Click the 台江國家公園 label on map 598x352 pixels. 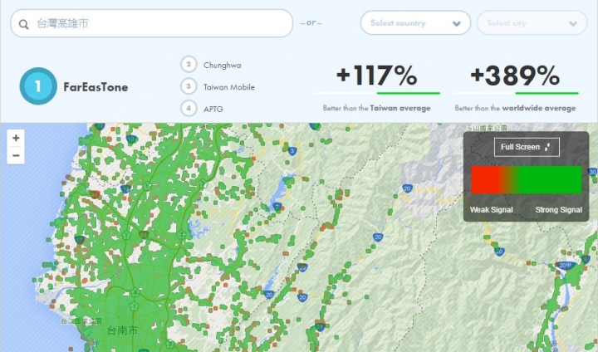pyautogui.click(x=81, y=321)
